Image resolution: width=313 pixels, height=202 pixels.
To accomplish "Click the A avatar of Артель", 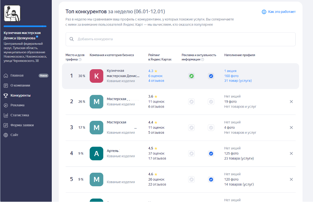I will coord(97,154).
